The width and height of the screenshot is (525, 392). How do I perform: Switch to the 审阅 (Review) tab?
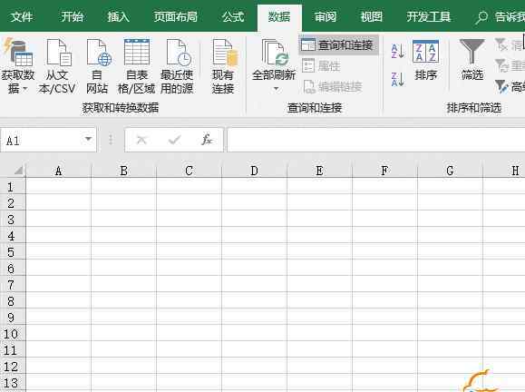tap(326, 16)
